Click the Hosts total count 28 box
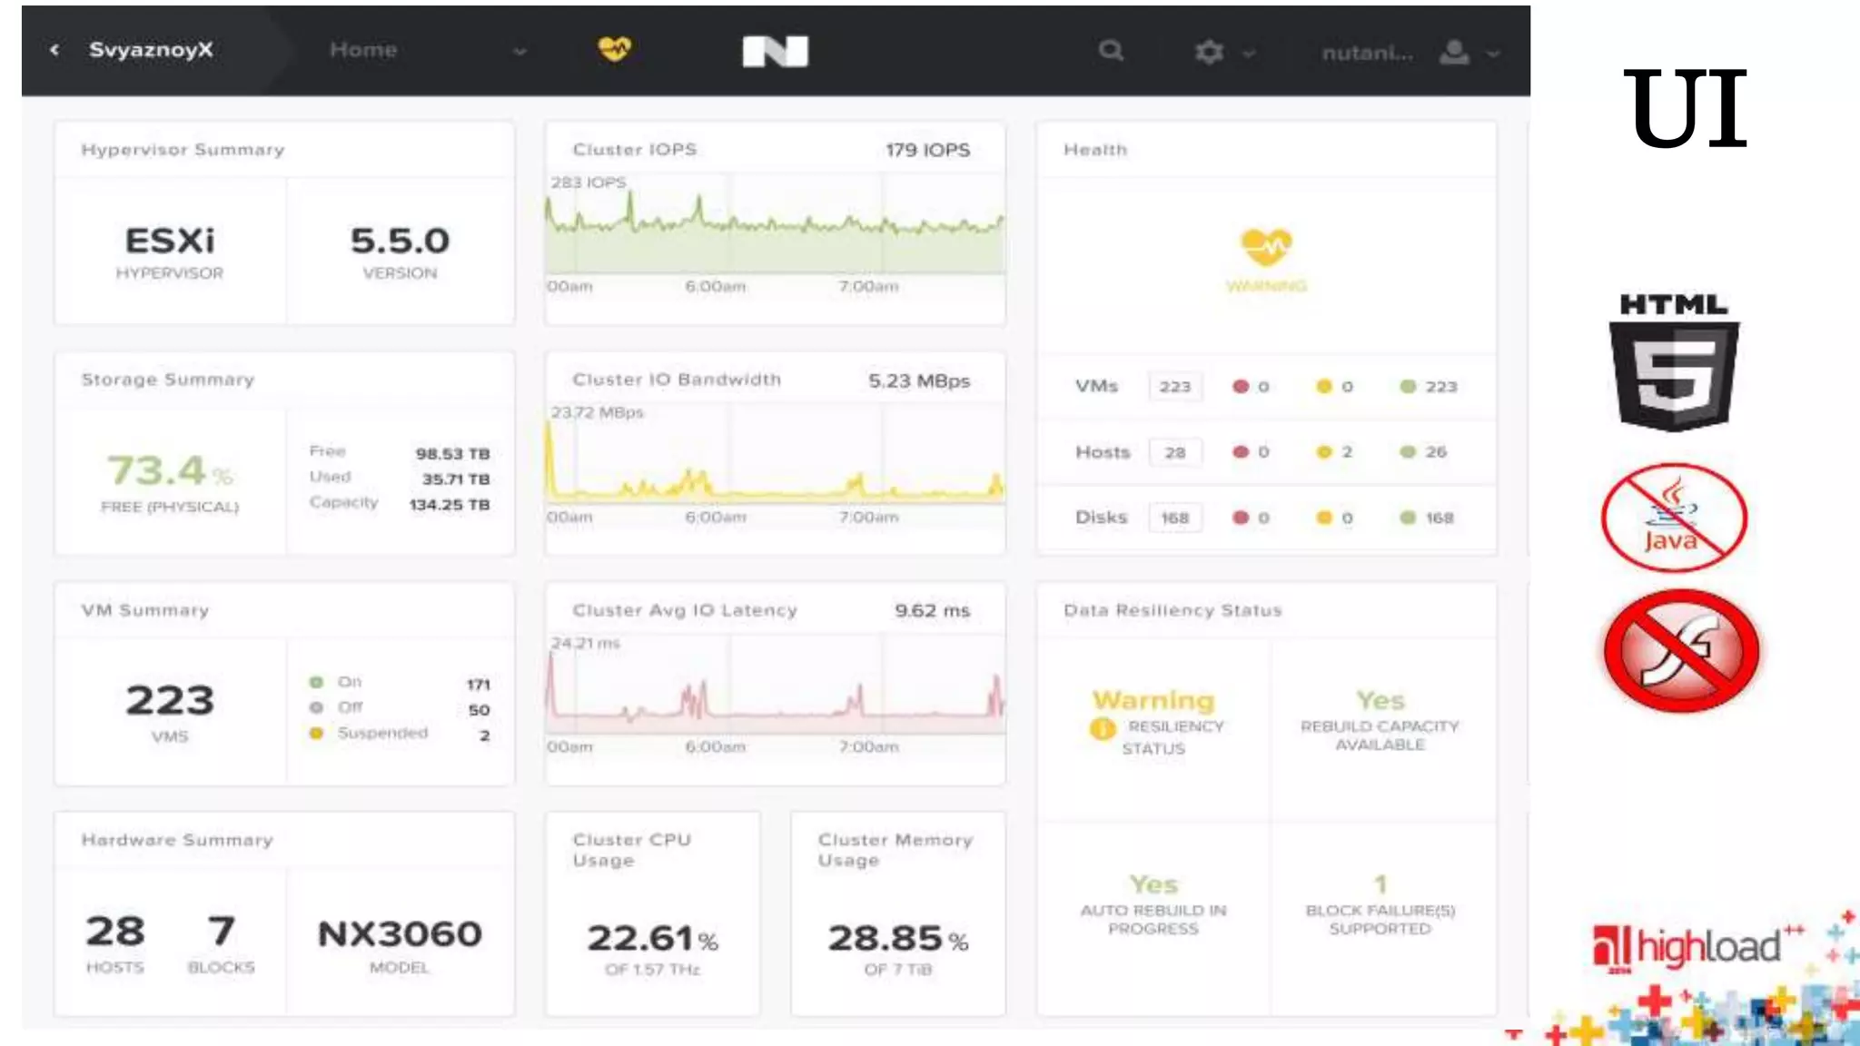 (1174, 452)
